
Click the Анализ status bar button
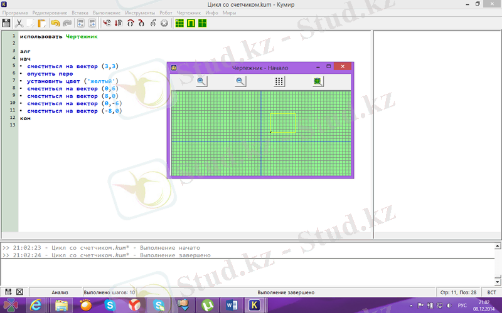pyautogui.click(x=60, y=292)
